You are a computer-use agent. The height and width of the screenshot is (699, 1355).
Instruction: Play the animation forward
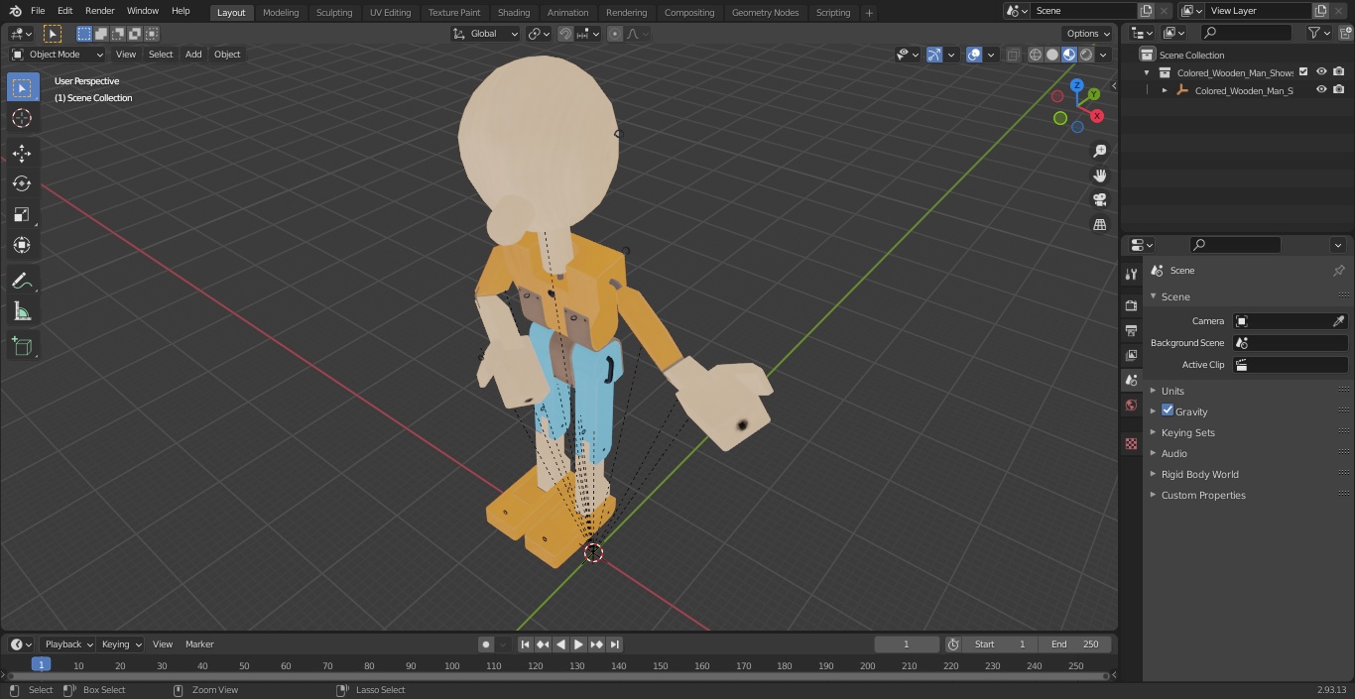coord(578,644)
